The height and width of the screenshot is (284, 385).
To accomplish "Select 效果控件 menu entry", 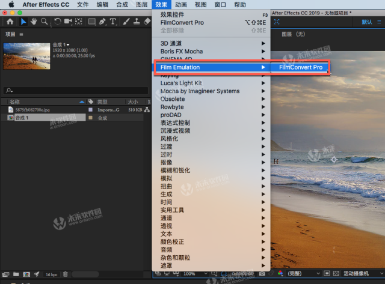I will (x=211, y=14).
